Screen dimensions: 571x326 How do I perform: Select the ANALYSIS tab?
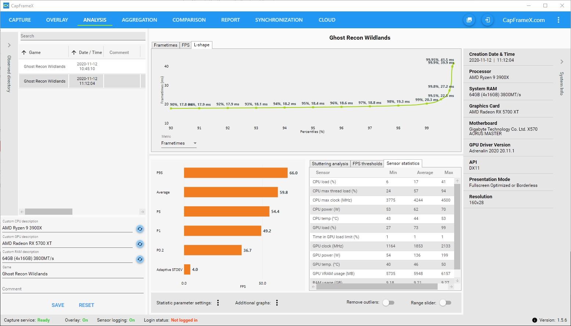95,20
